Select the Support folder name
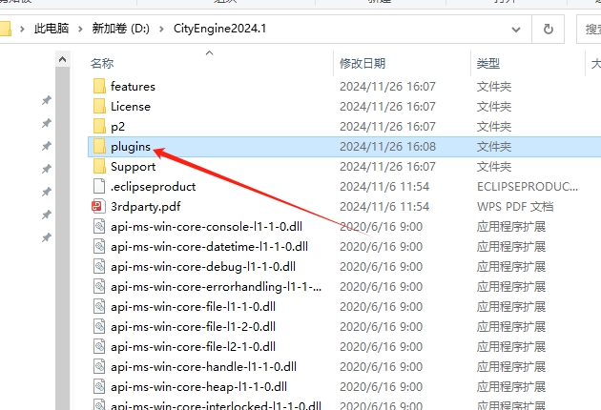601x410 pixels. (133, 167)
